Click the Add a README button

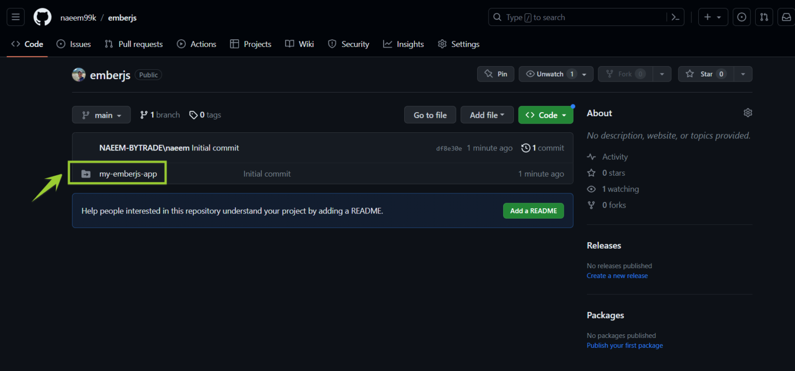[x=533, y=210]
